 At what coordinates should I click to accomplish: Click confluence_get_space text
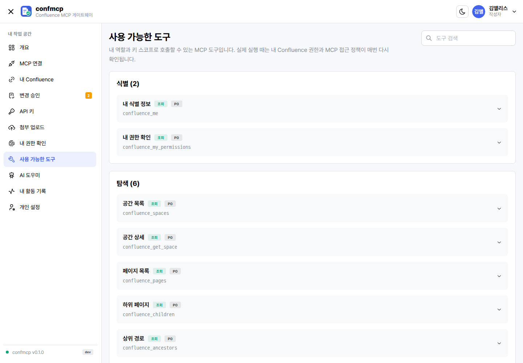[x=150, y=247]
